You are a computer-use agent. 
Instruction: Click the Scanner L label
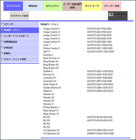coord(48,55)
